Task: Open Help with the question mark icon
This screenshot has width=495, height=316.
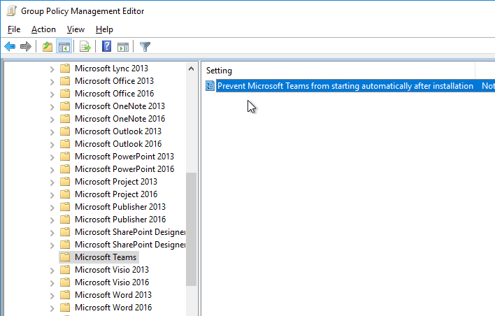Action: pos(107,47)
